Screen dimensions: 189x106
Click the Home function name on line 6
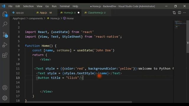[x=45, y=46]
